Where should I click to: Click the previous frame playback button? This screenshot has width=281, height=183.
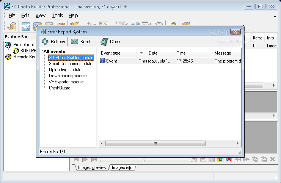click(x=77, y=160)
